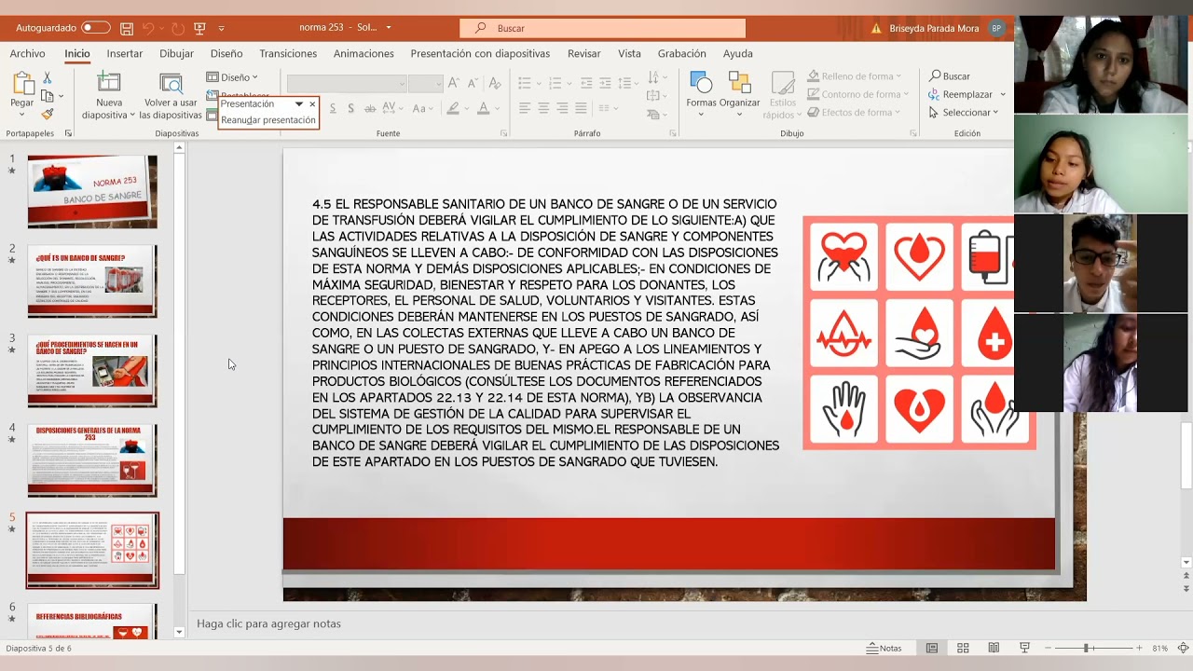Viewport: 1193px width, 671px height.
Task: Toggle center text alignment
Action: [x=543, y=108]
